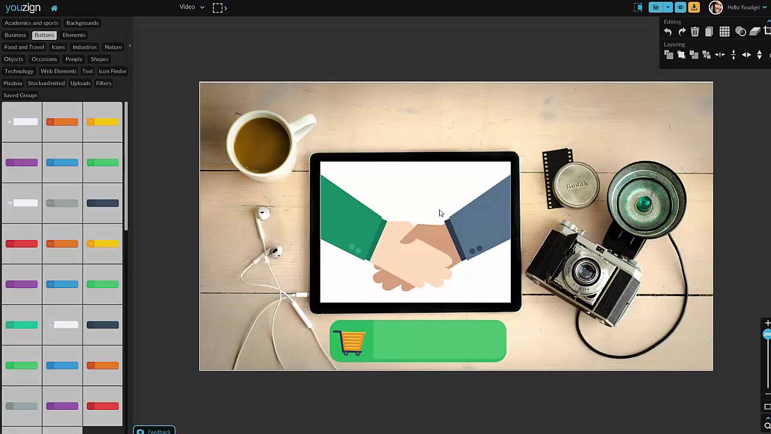Duplicate the selected element

point(709,32)
